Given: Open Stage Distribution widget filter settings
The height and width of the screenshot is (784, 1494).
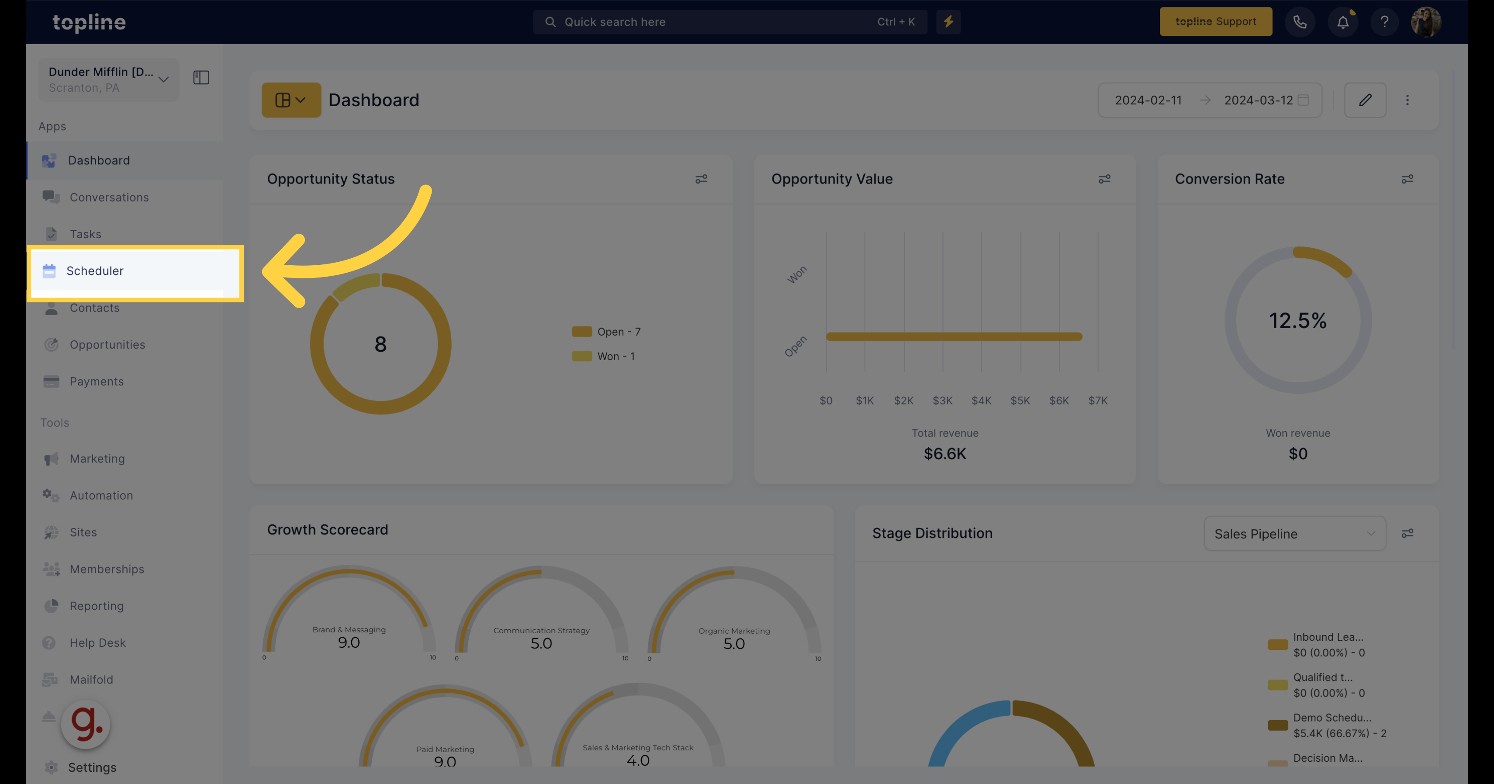Looking at the screenshot, I should [x=1407, y=533].
